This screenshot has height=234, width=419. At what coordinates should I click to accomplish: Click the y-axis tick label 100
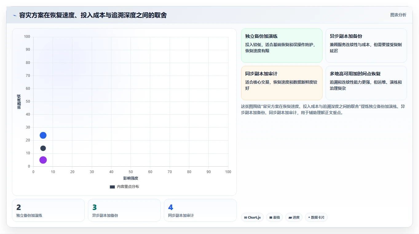tap(27, 37)
